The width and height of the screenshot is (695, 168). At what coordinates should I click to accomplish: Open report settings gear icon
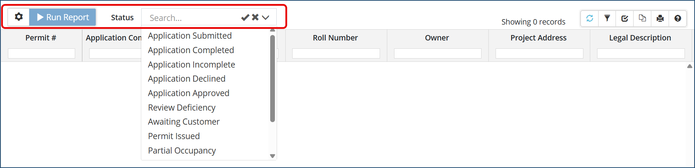click(19, 17)
